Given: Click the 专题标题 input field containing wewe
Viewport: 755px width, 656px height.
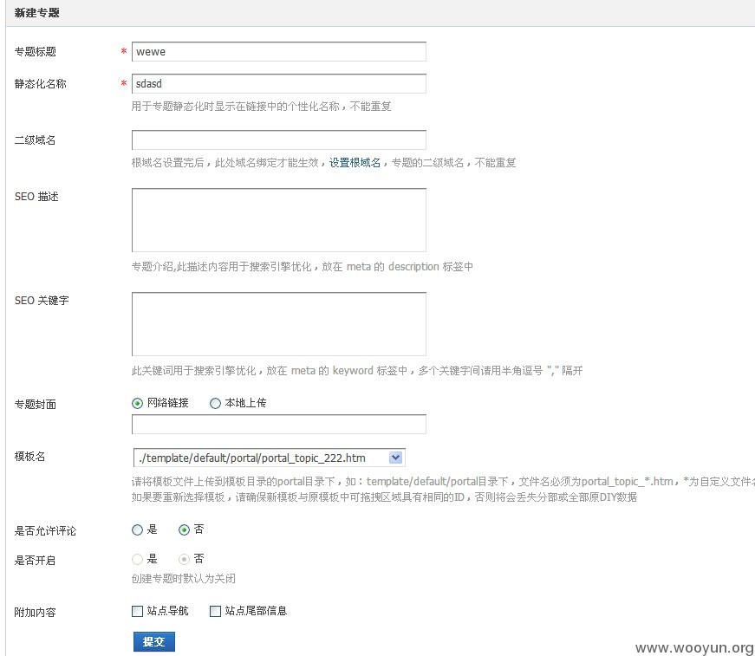Looking at the screenshot, I should tap(279, 51).
